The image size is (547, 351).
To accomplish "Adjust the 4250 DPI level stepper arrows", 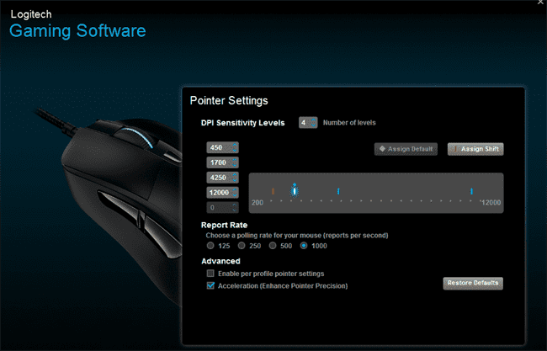I will (x=235, y=178).
